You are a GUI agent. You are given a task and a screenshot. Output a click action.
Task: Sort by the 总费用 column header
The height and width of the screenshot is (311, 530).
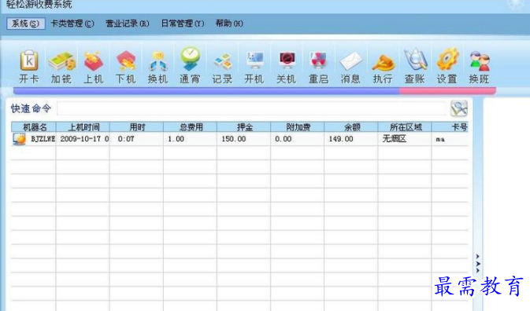190,127
